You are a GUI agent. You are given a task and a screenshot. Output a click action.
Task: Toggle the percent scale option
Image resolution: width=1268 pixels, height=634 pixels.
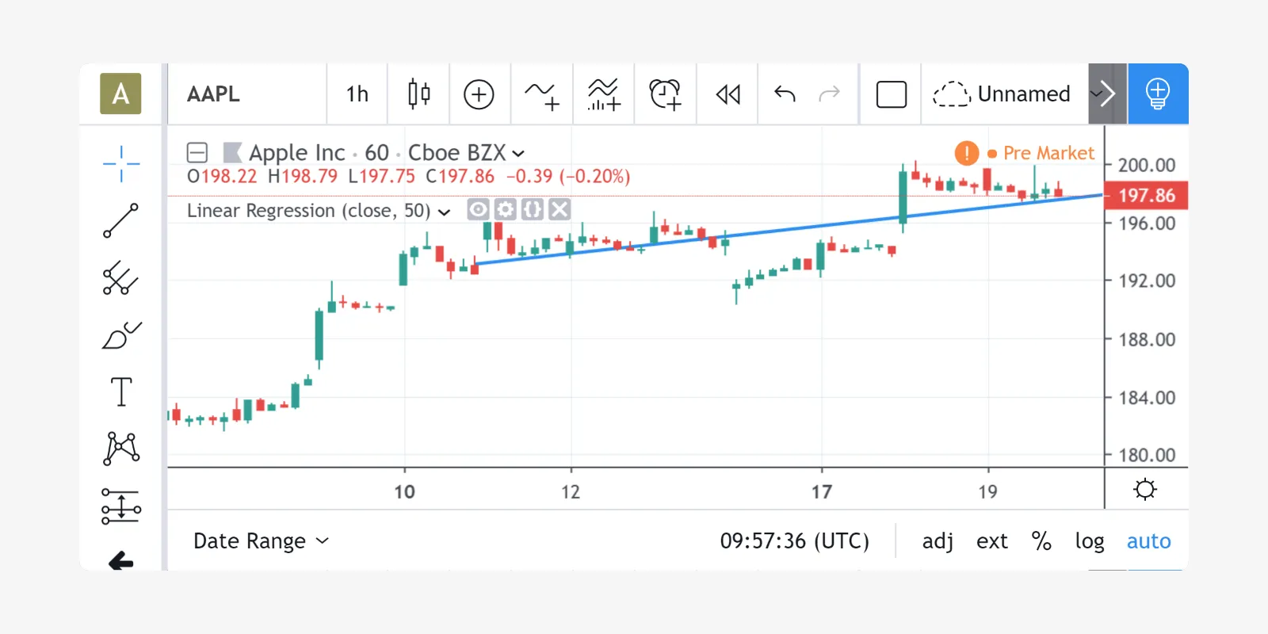(x=1041, y=541)
